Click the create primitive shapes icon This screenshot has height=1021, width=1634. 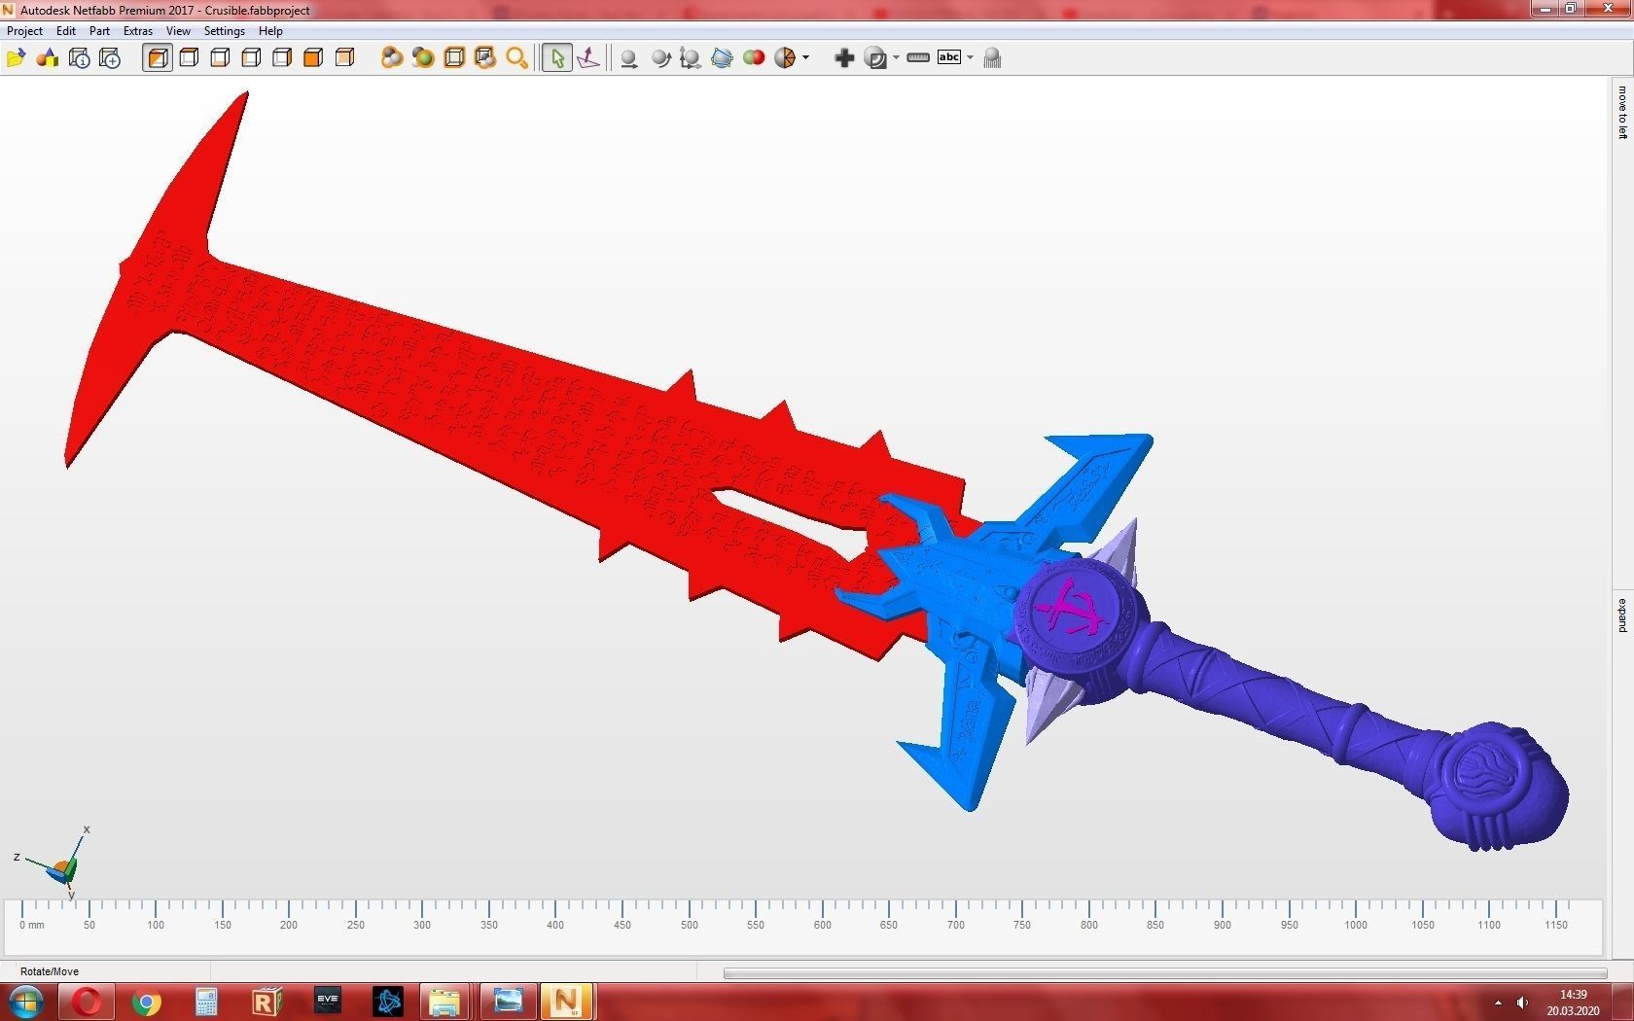(x=47, y=58)
